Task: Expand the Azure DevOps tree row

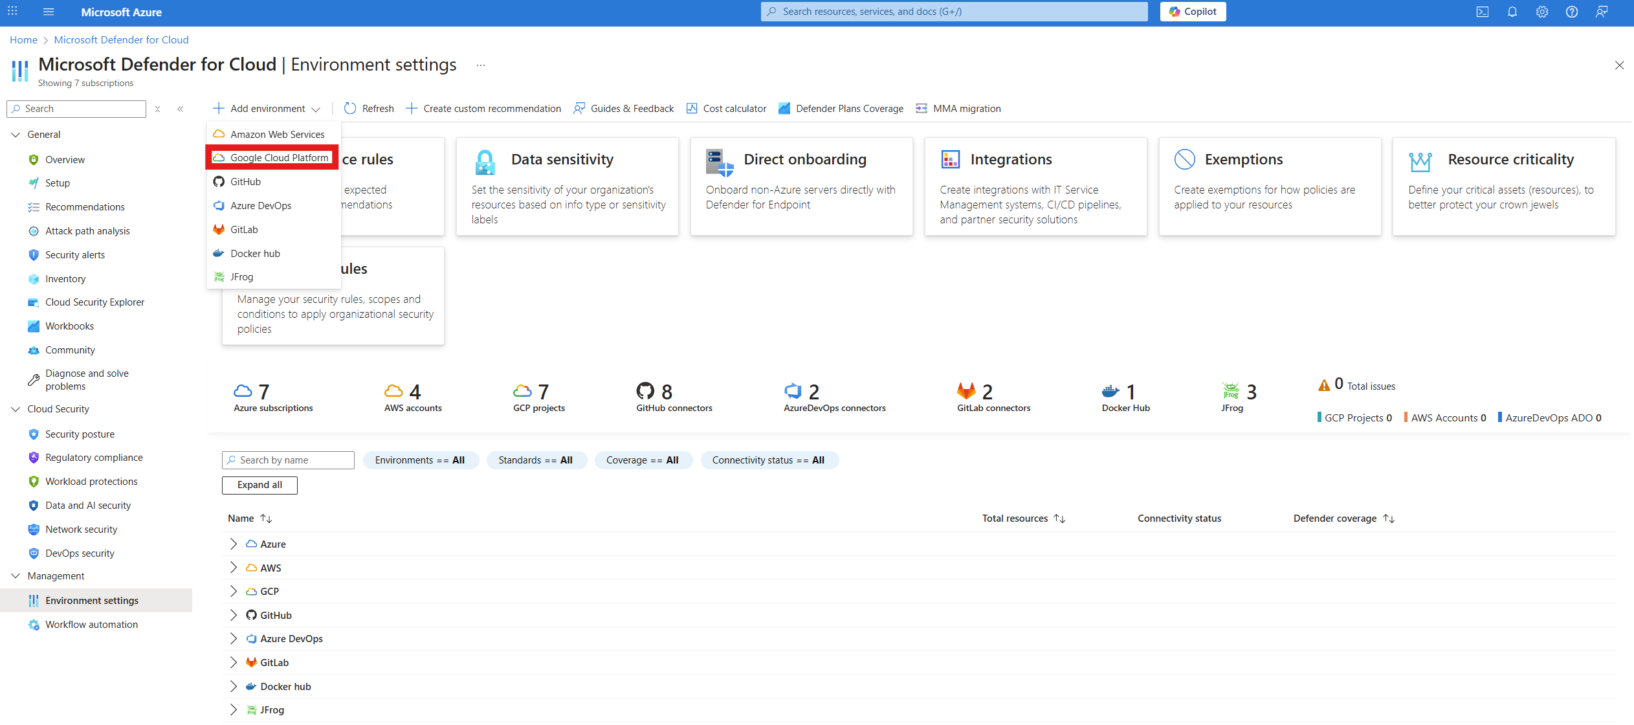Action: click(234, 639)
